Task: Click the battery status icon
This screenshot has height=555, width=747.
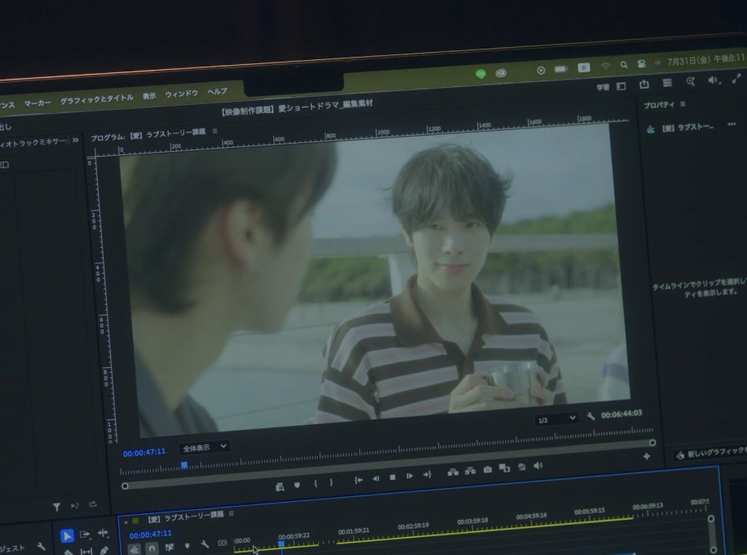Action: click(561, 69)
